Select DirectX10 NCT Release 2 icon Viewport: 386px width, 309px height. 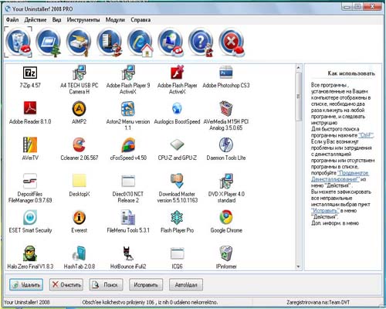pyautogui.click(x=128, y=182)
